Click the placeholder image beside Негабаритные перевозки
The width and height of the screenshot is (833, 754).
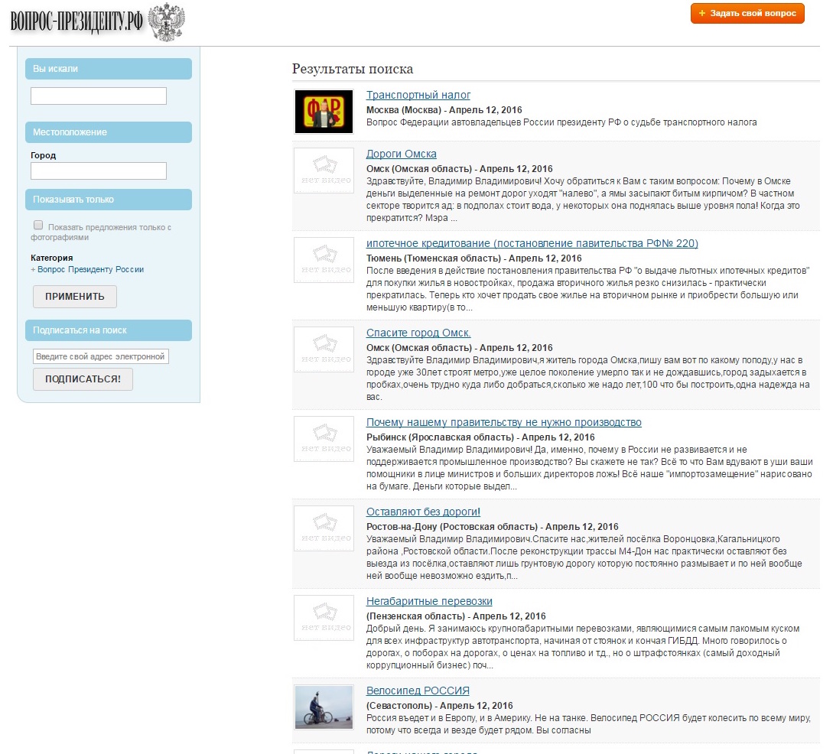(x=324, y=618)
